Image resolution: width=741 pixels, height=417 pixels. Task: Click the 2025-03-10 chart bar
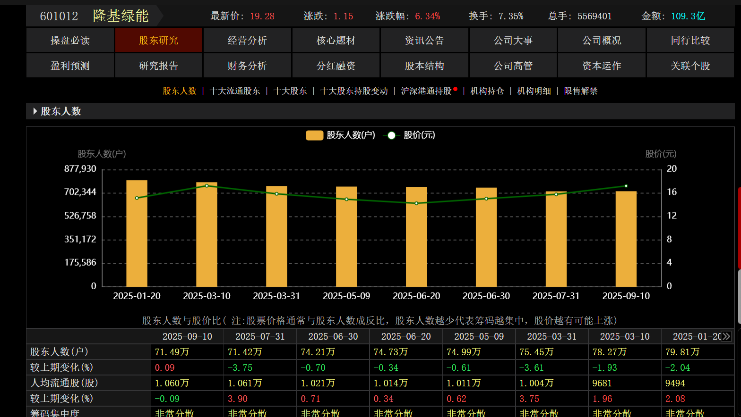point(207,234)
